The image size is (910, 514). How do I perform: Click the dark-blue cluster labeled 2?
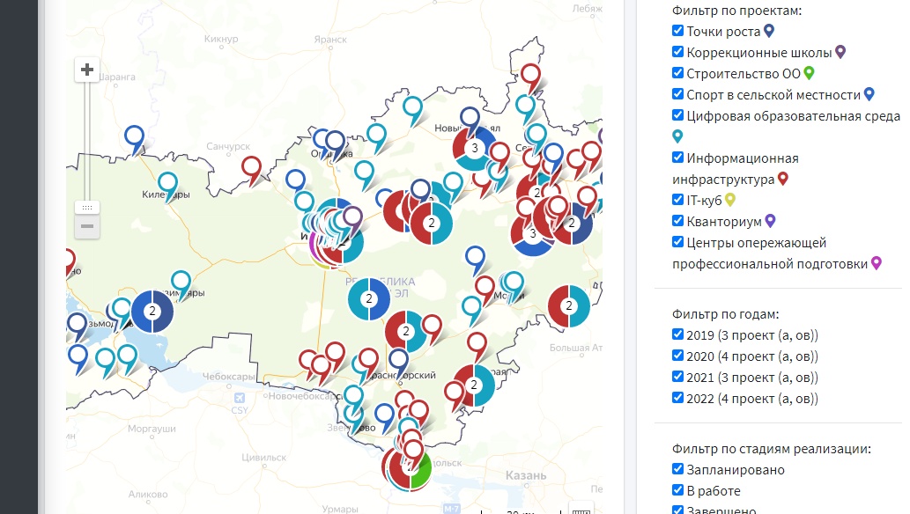(152, 311)
